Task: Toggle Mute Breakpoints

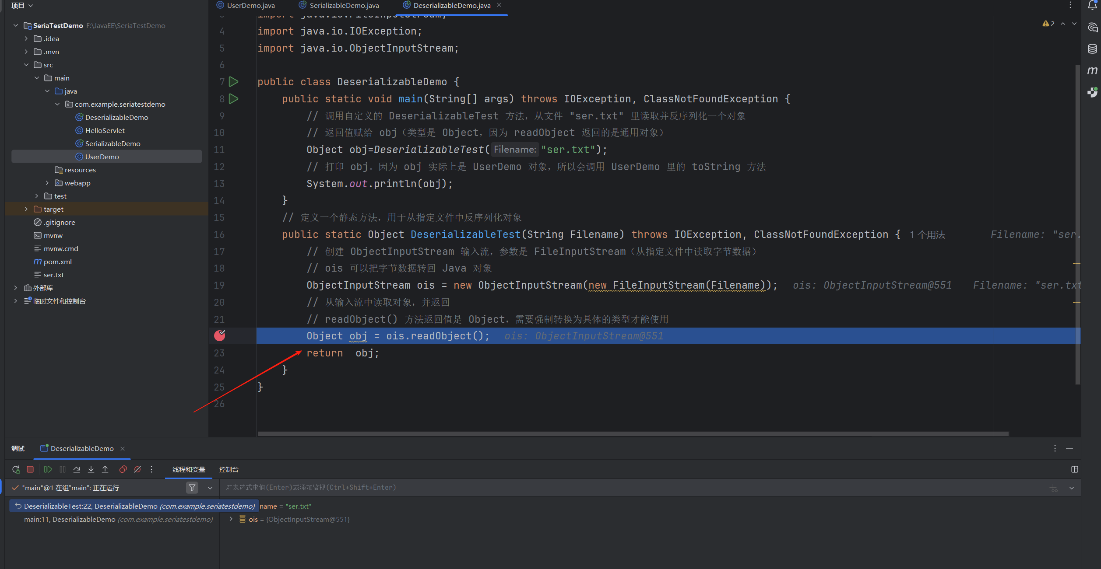Action: [137, 469]
